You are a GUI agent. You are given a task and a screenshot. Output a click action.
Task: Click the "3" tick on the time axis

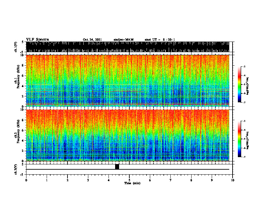coord(88,180)
